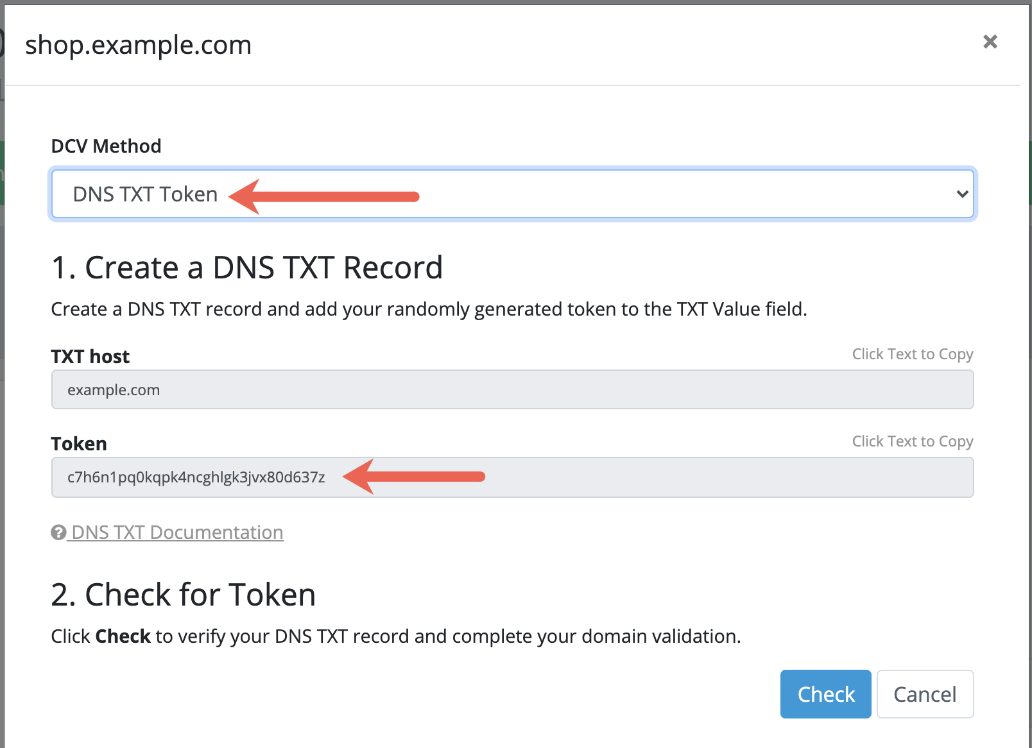1032x748 pixels.
Task: Click the "TXT host" field label
Action: pos(90,357)
